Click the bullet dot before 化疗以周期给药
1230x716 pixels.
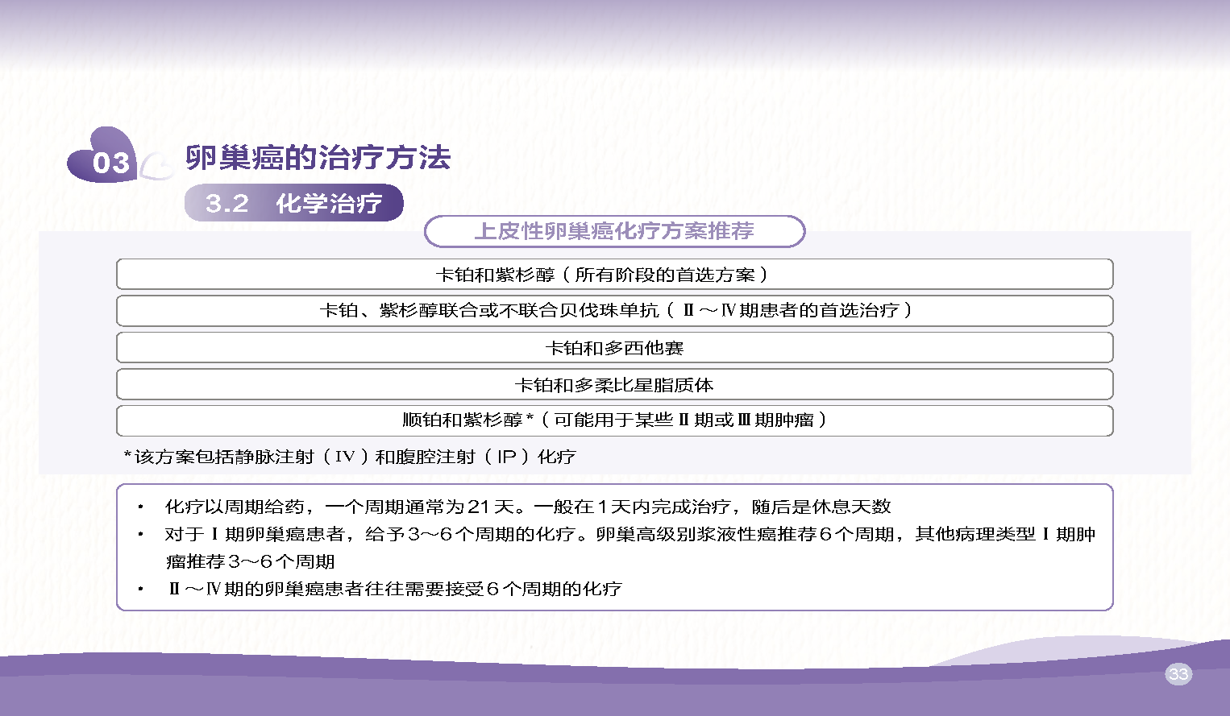click(x=141, y=507)
